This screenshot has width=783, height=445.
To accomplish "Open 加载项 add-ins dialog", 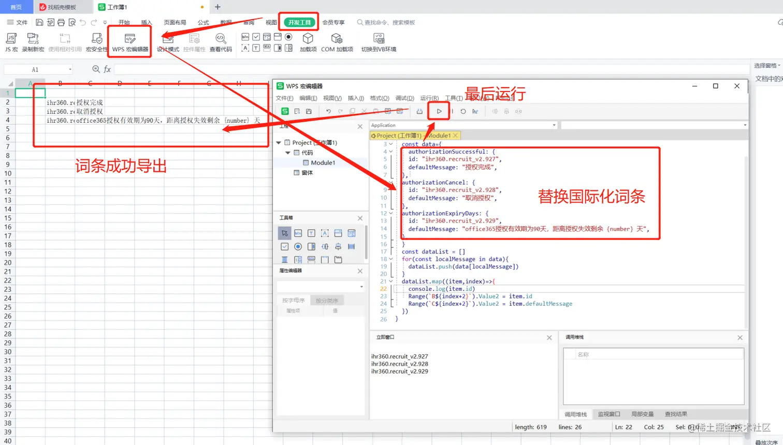I will 308,42.
